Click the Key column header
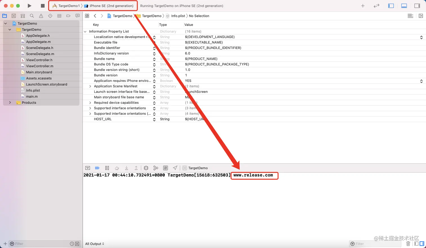 coord(96,25)
